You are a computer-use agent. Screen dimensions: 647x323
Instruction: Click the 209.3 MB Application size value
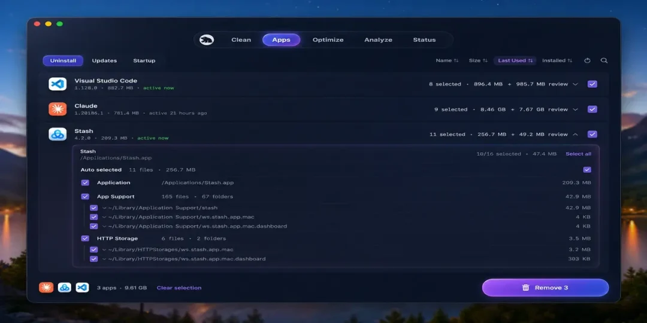(x=576, y=182)
